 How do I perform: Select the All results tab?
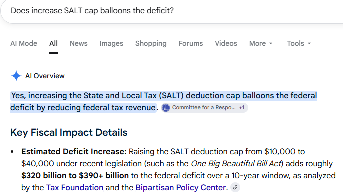(x=53, y=43)
